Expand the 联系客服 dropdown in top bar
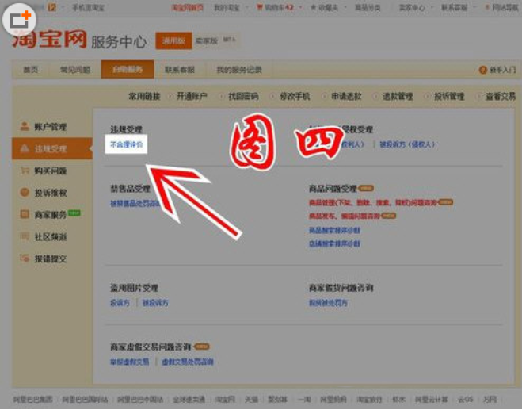 474,7
